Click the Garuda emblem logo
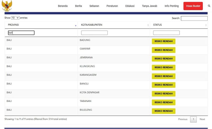 point(7,6)
